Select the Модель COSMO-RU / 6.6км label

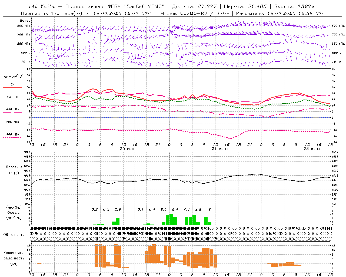tap(195, 13)
